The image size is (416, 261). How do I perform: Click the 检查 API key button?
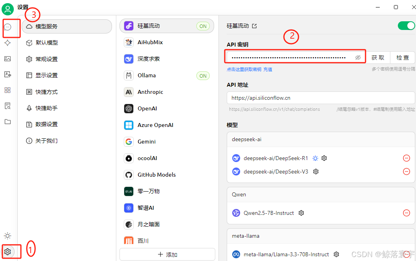(403, 58)
